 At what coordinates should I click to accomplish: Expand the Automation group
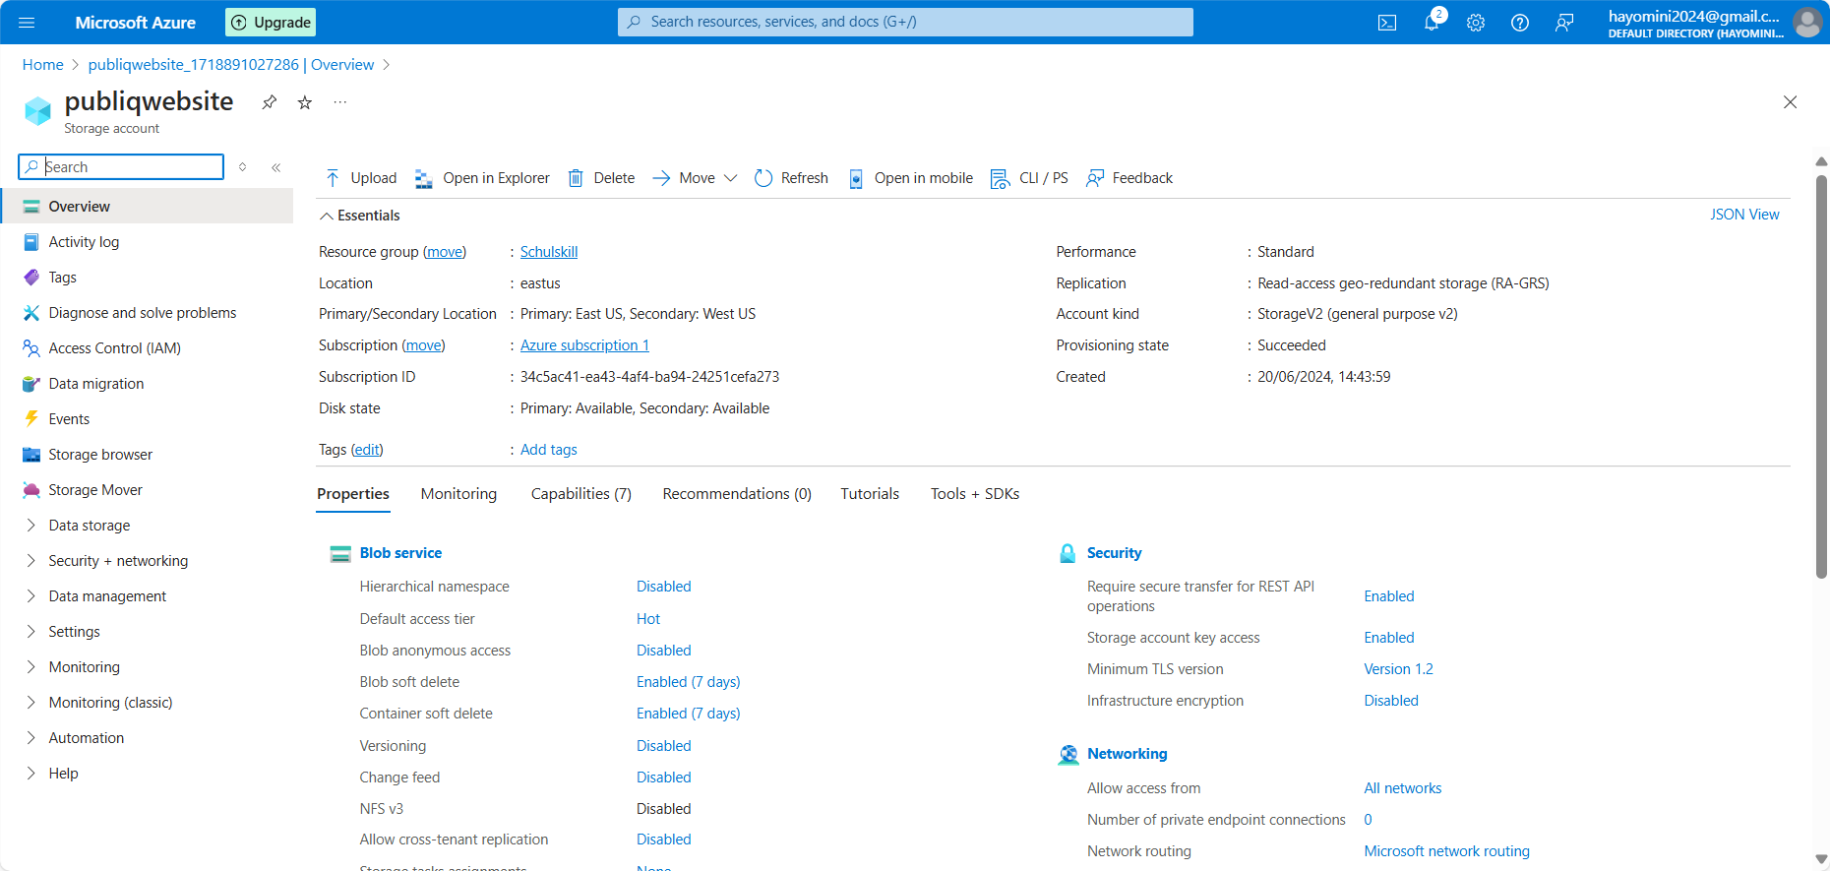[x=148, y=738]
